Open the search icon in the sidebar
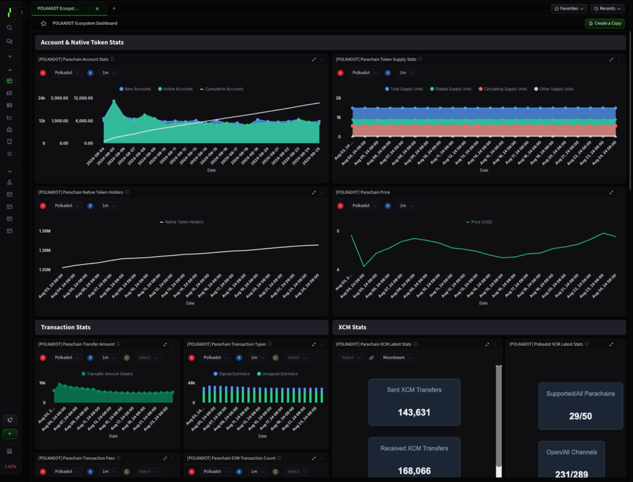Image resolution: width=633 pixels, height=482 pixels. pyautogui.click(x=9, y=28)
